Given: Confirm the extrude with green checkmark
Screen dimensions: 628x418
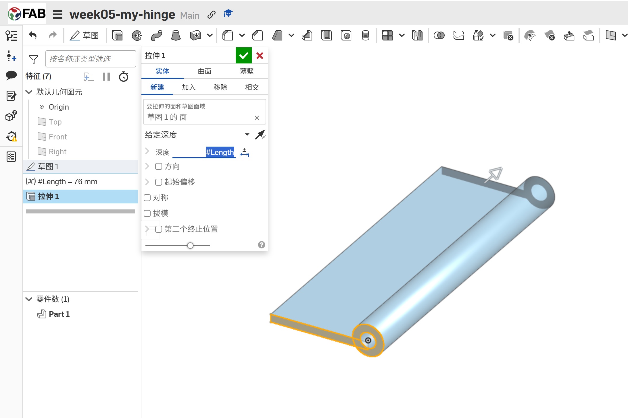Looking at the screenshot, I should (x=243, y=55).
